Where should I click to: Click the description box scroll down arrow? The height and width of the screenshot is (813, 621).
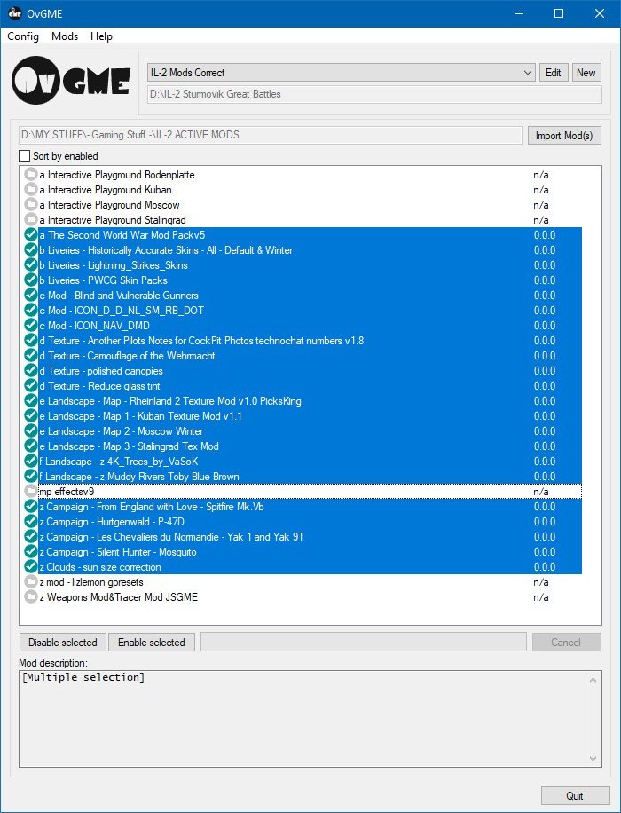pyautogui.click(x=593, y=759)
